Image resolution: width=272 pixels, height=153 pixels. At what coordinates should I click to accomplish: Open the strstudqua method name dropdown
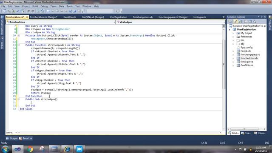(x=224, y=22)
